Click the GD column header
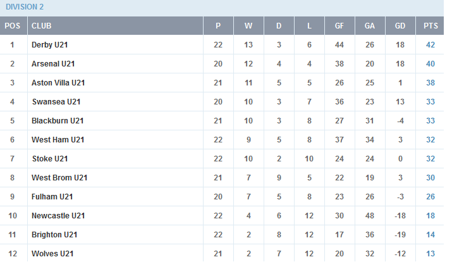452x269 pixels. click(x=400, y=26)
